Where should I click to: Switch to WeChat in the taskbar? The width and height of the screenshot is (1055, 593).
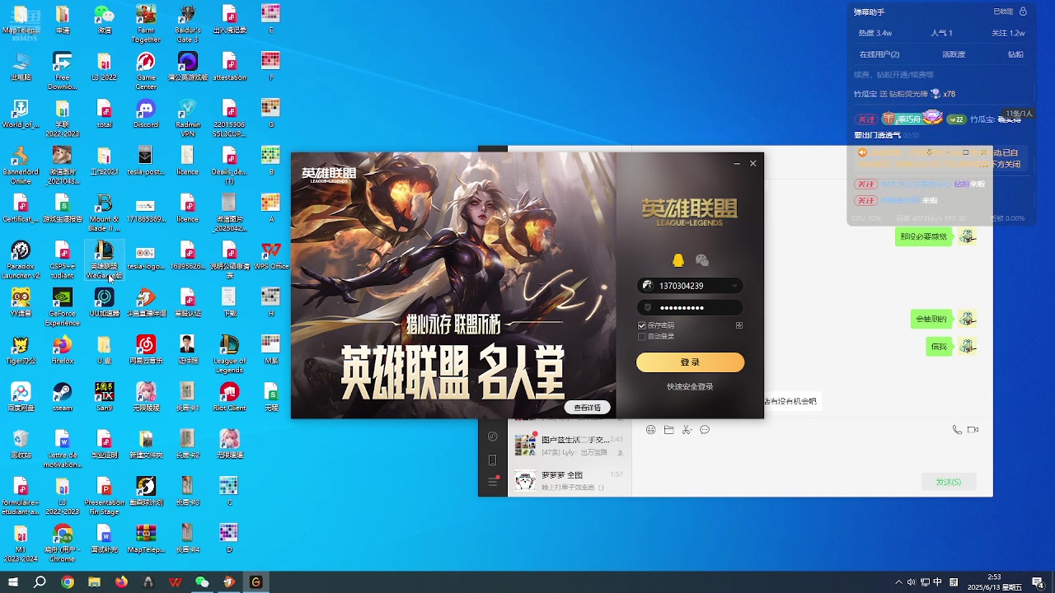(x=202, y=582)
